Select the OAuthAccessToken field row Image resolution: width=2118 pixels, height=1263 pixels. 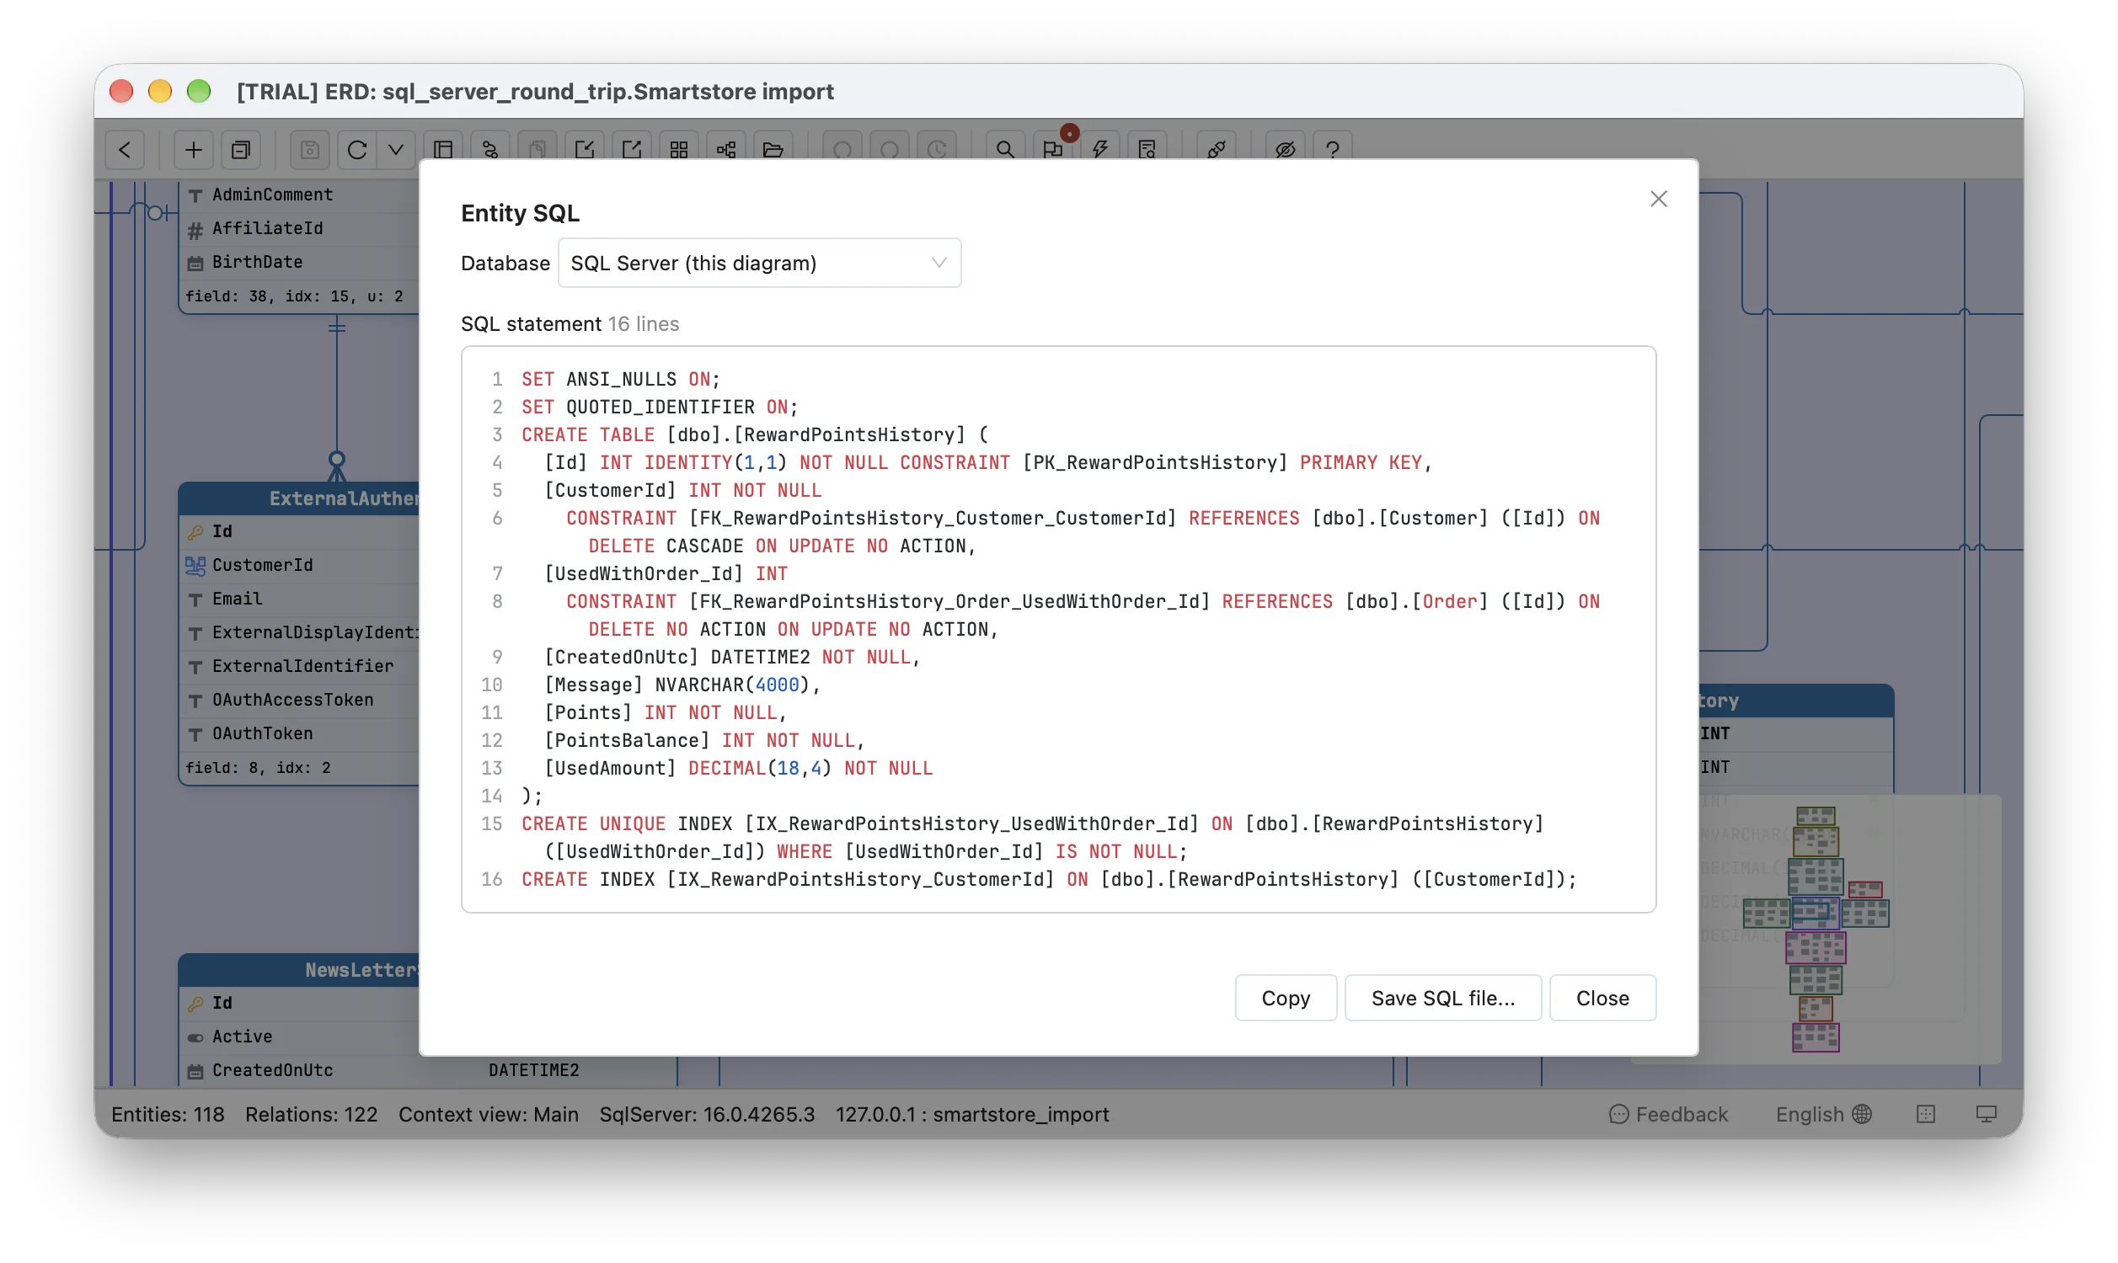point(300,700)
